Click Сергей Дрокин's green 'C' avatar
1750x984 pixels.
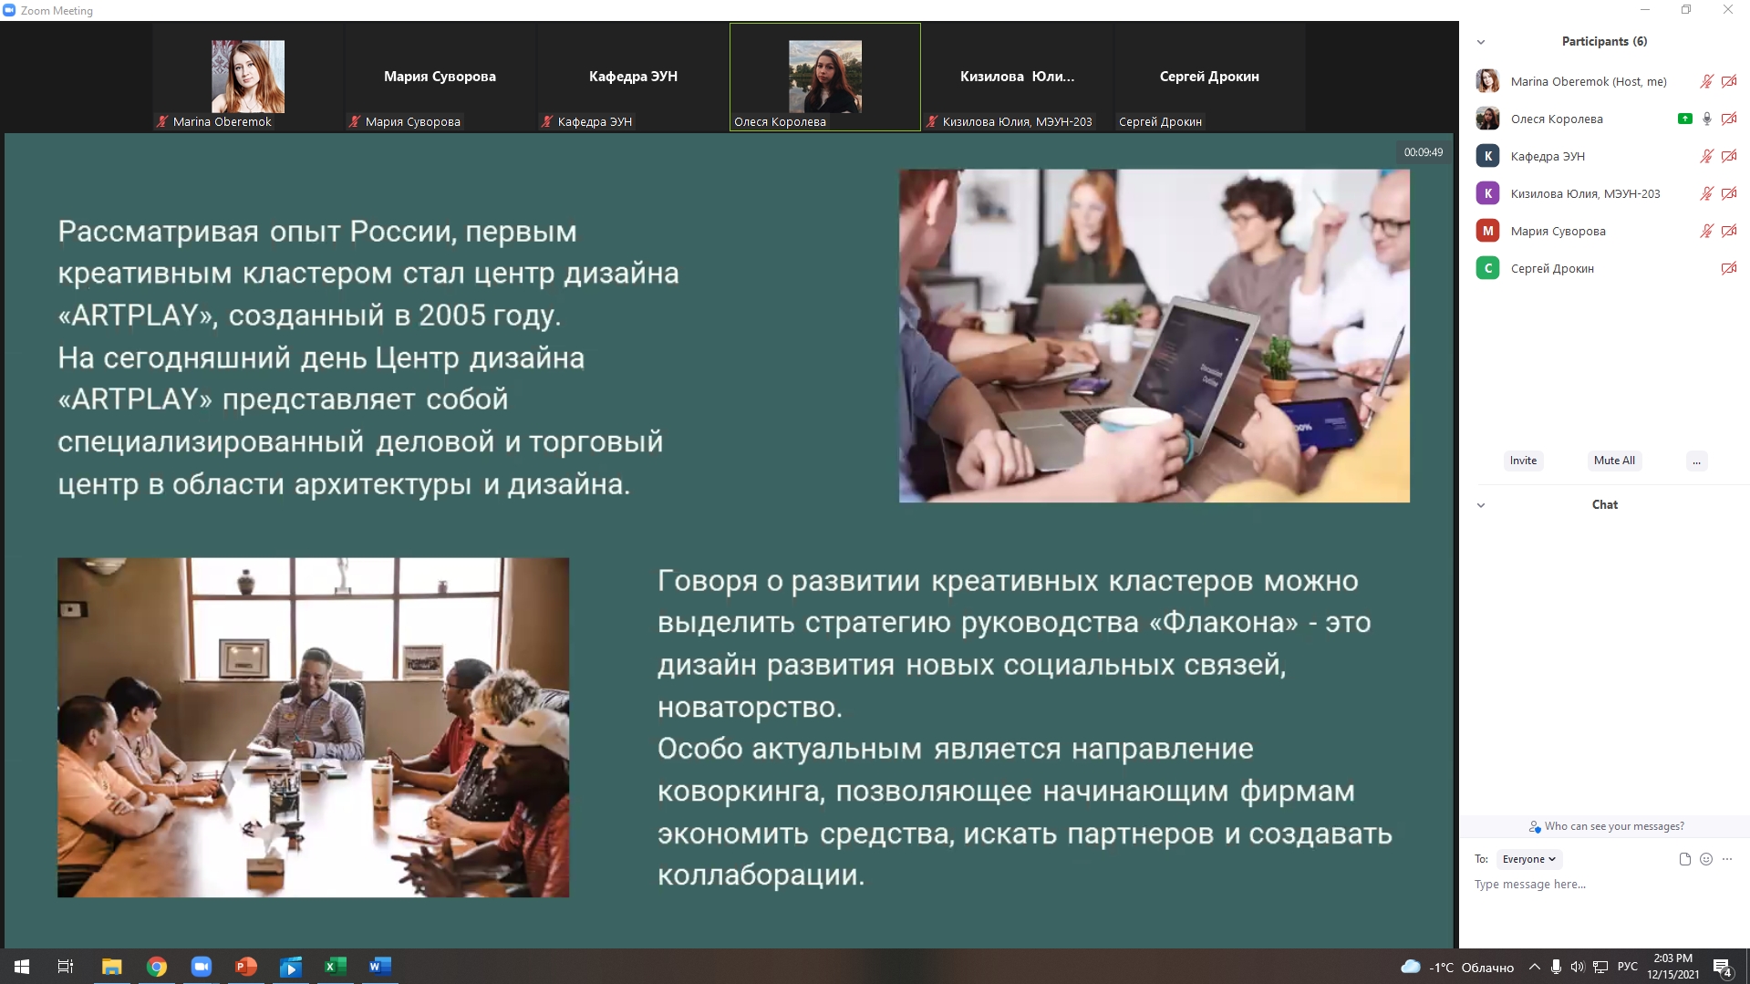click(1487, 268)
